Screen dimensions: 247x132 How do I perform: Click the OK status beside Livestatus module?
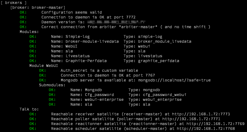coord(33,56)
